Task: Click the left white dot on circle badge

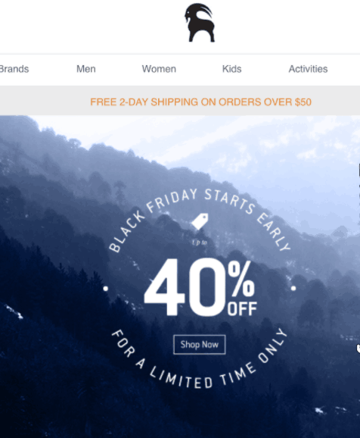Action: 106,289
